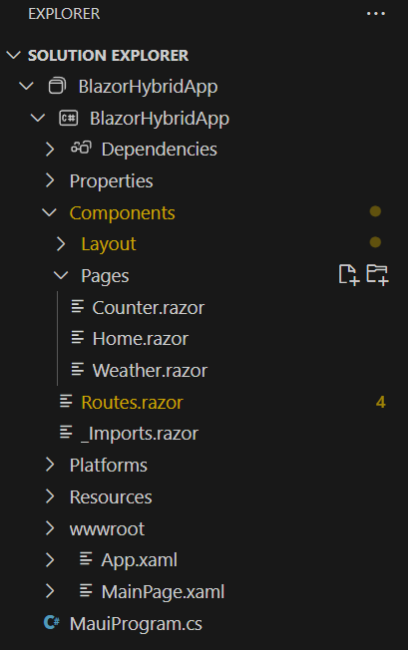Click the modified dot on Layout row
408x650 pixels.
(x=375, y=242)
